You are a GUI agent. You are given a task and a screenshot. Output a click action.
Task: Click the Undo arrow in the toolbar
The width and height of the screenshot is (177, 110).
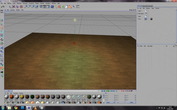(x=2, y=7)
